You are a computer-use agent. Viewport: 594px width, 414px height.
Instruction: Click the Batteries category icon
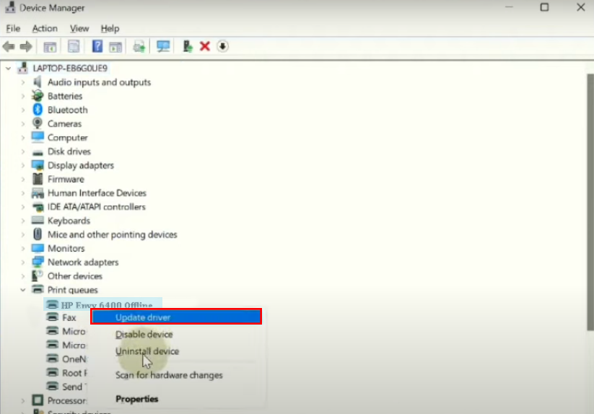click(x=38, y=96)
